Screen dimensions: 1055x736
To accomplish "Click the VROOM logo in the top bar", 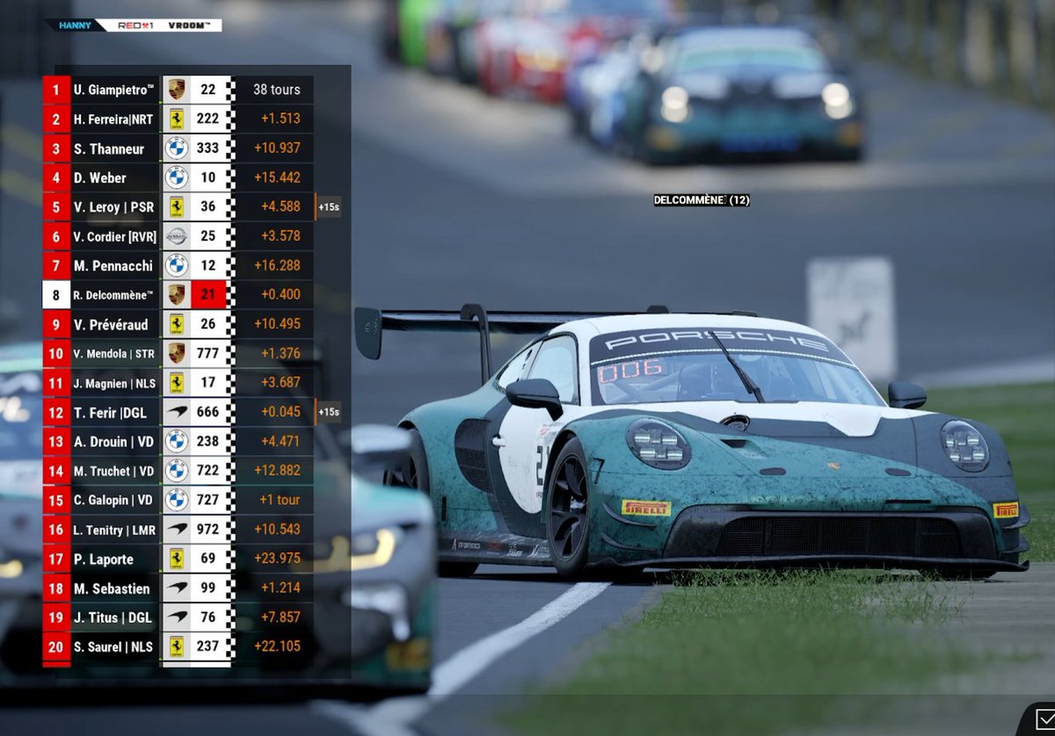I will coord(189,25).
